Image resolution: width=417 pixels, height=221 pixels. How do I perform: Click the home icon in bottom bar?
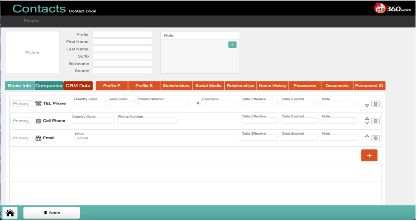click(x=10, y=213)
